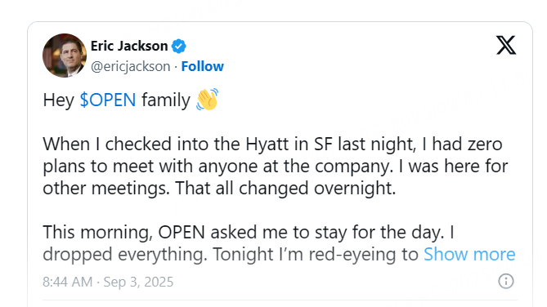Click the blue verified badge
Screen dimensions: 547x307
tap(178, 46)
